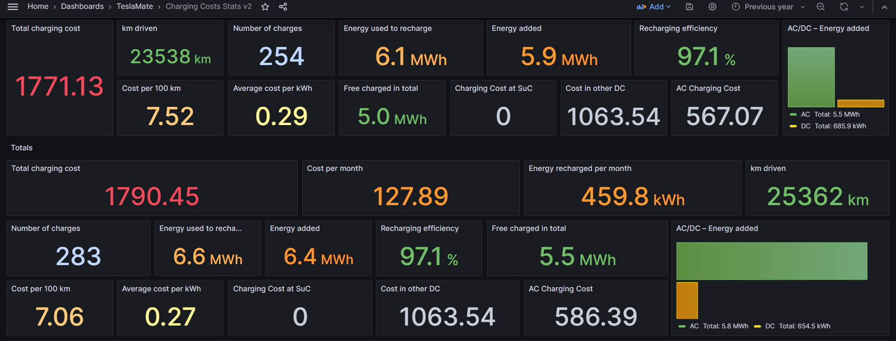Refresh the dashboard
This screenshot has height=341, width=896.
click(x=844, y=7)
